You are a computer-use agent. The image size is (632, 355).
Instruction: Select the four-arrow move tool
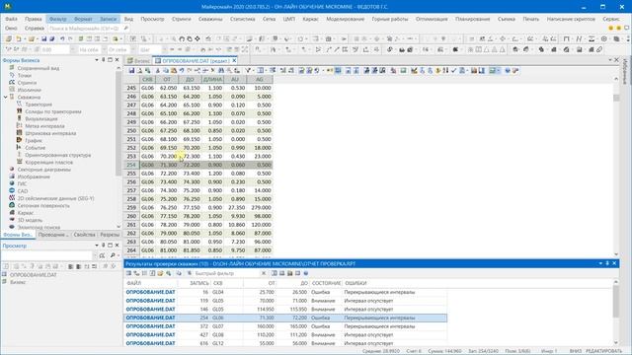(x=197, y=39)
